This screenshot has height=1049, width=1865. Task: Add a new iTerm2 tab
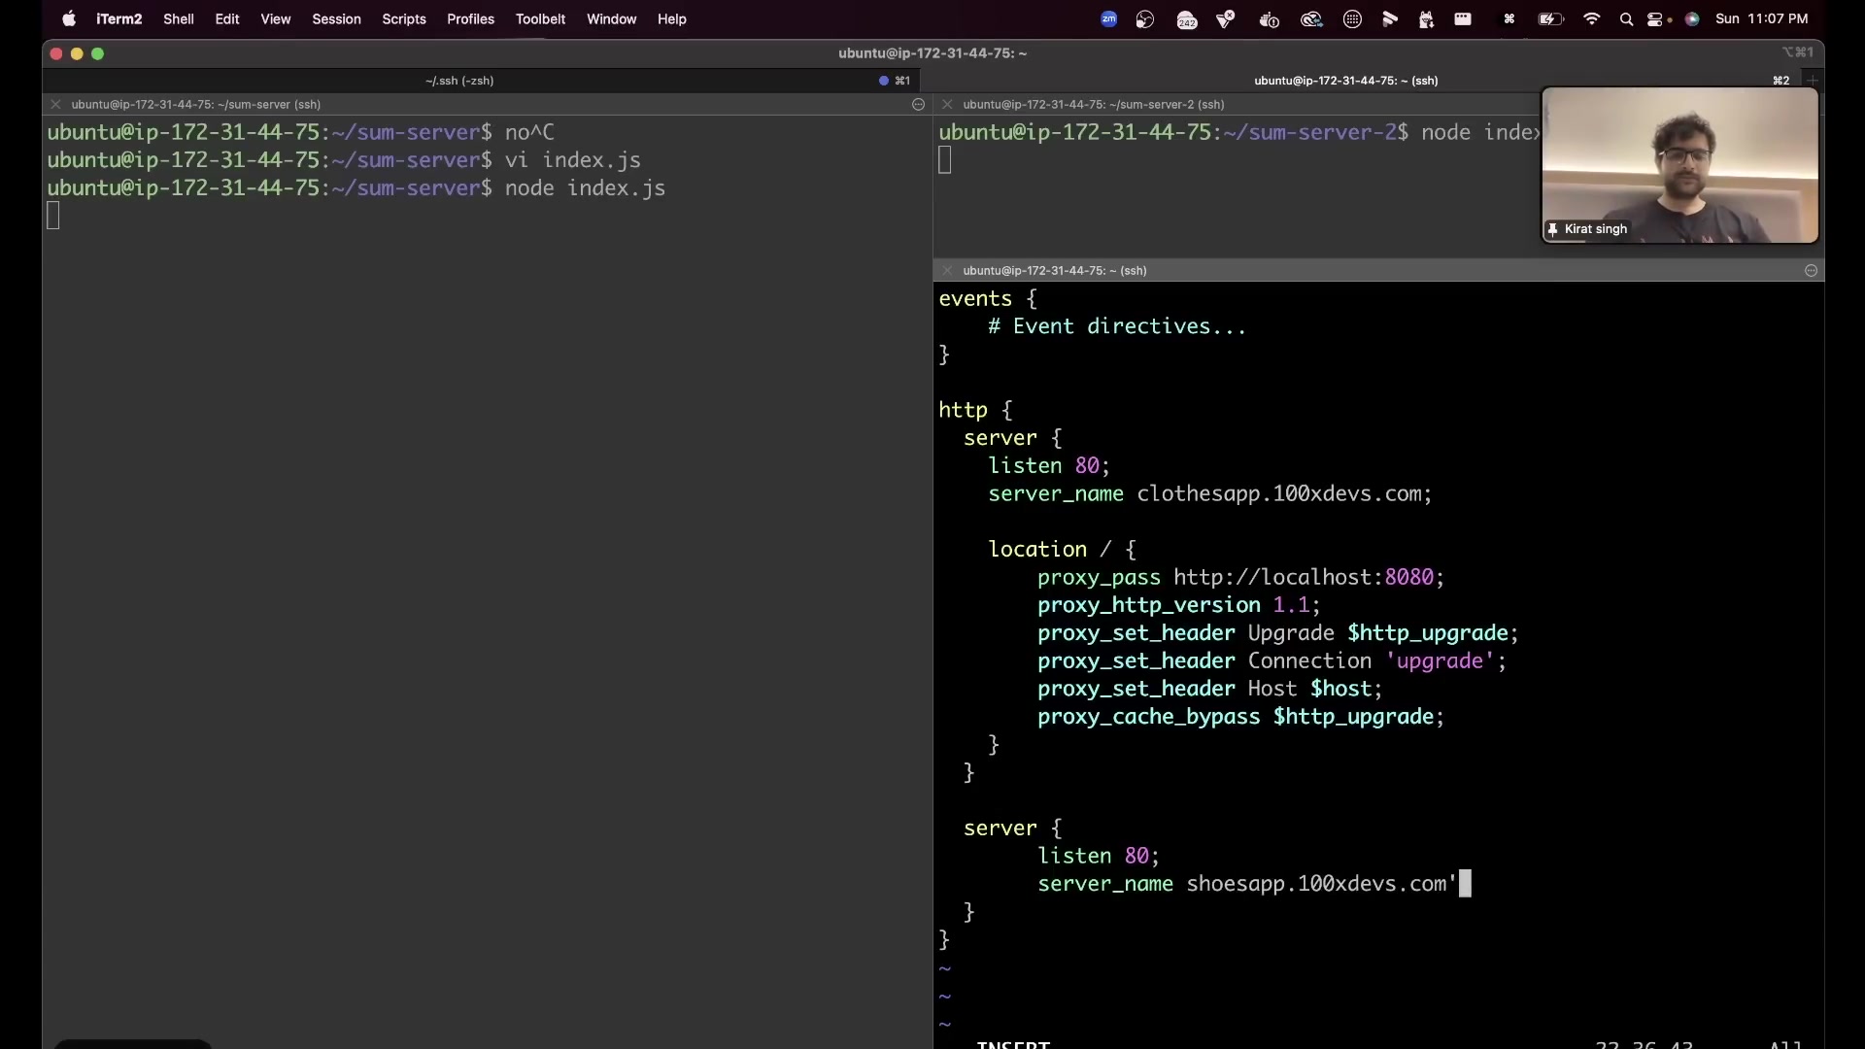[1813, 81]
